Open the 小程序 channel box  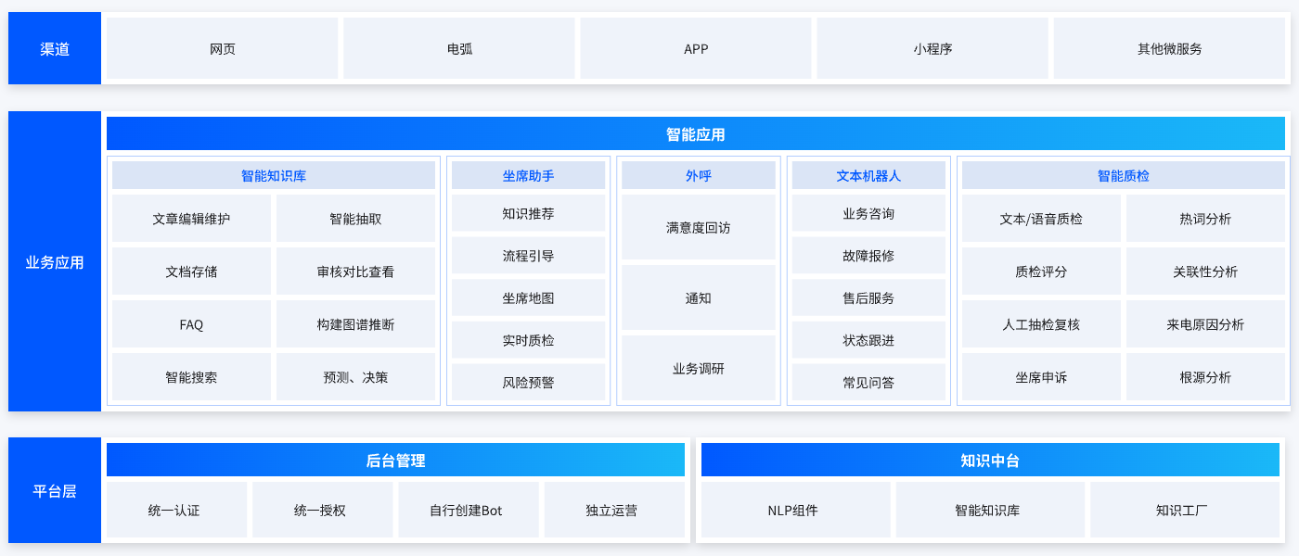932,49
